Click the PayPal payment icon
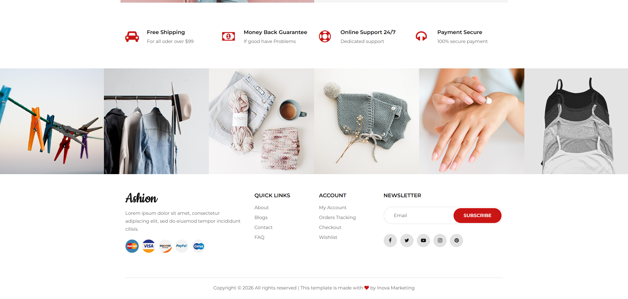 click(x=182, y=246)
